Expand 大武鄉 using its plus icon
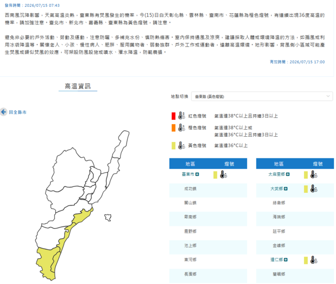The width and height of the screenshot is (336, 284). coord(286,189)
